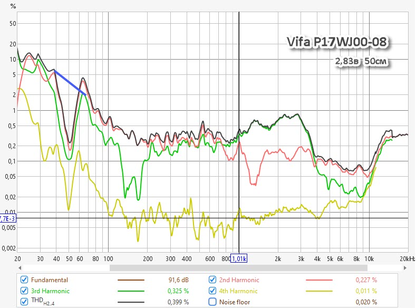Click the 2k frequency axis label
This screenshot has height=308, width=416.
pos(278,258)
